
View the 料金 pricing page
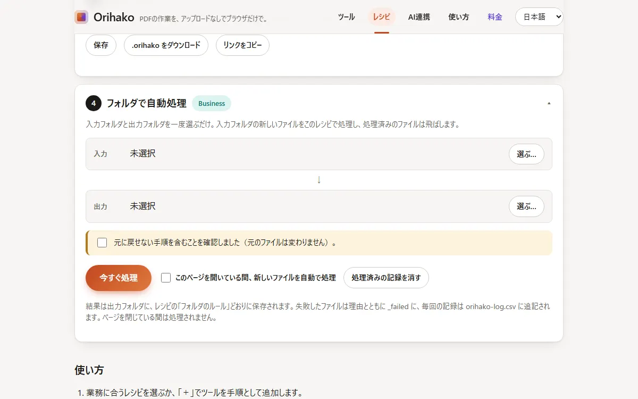(495, 17)
